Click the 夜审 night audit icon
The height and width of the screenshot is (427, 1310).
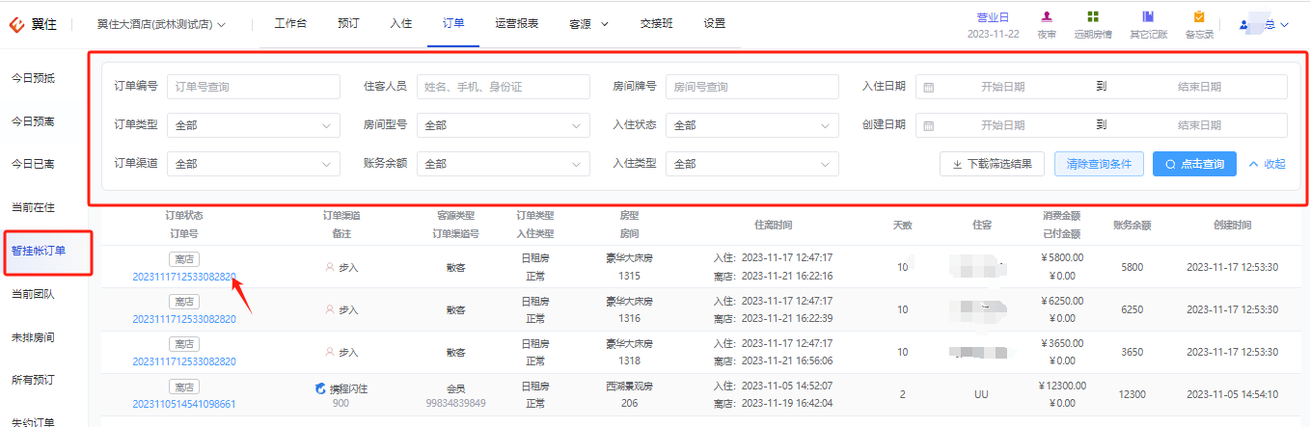[1047, 17]
